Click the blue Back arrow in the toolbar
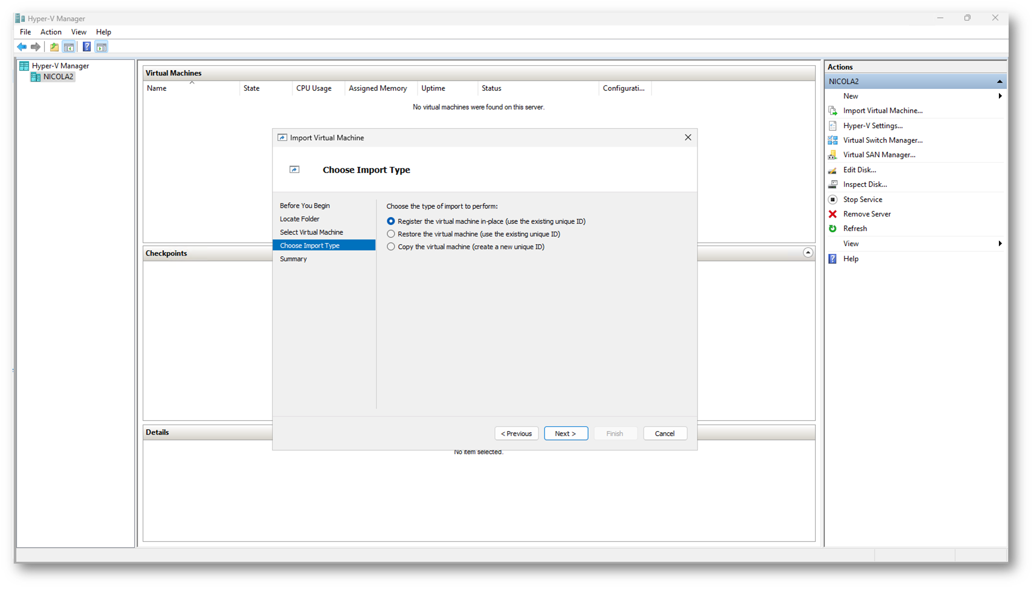 [x=22, y=47]
